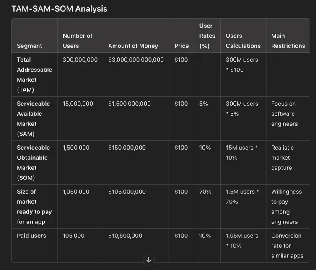Click the 15,000,000 users cell
Screen dimensions: 316x270
tap(78, 104)
